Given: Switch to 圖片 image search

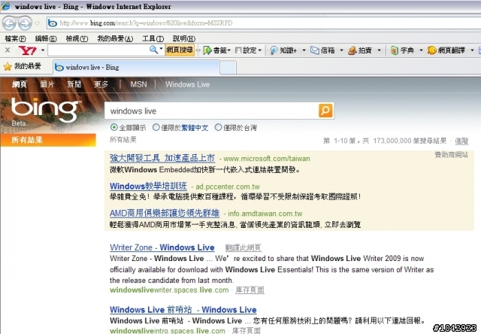Looking at the screenshot, I should tap(47, 84).
